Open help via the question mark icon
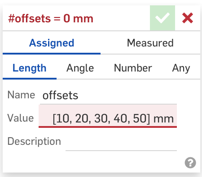The width and height of the screenshot is (202, 177). [x=190, y=163]
